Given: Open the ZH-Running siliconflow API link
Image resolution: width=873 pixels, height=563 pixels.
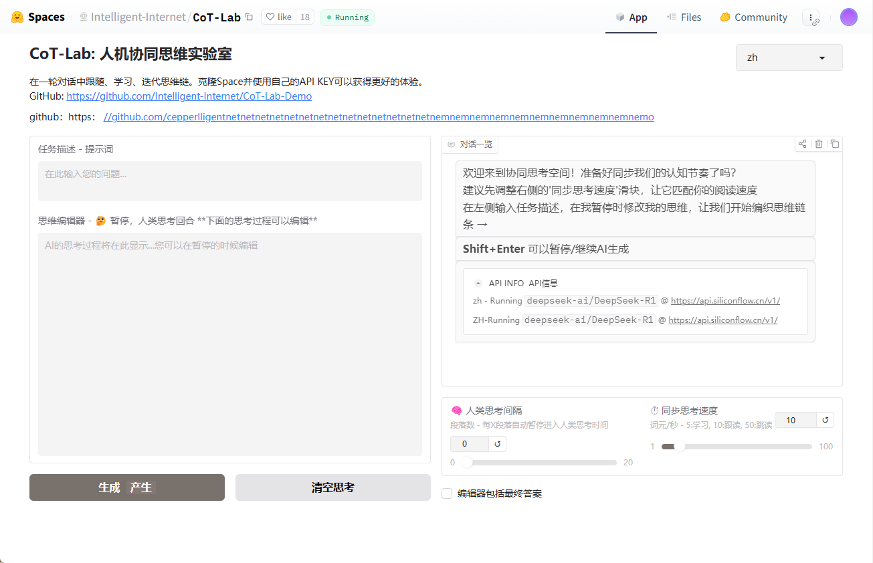Looking at the screenshot, I should 723,320.
